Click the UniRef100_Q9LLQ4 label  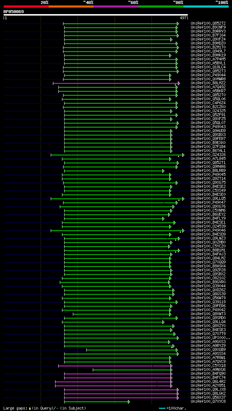click(x=208, y=322)
